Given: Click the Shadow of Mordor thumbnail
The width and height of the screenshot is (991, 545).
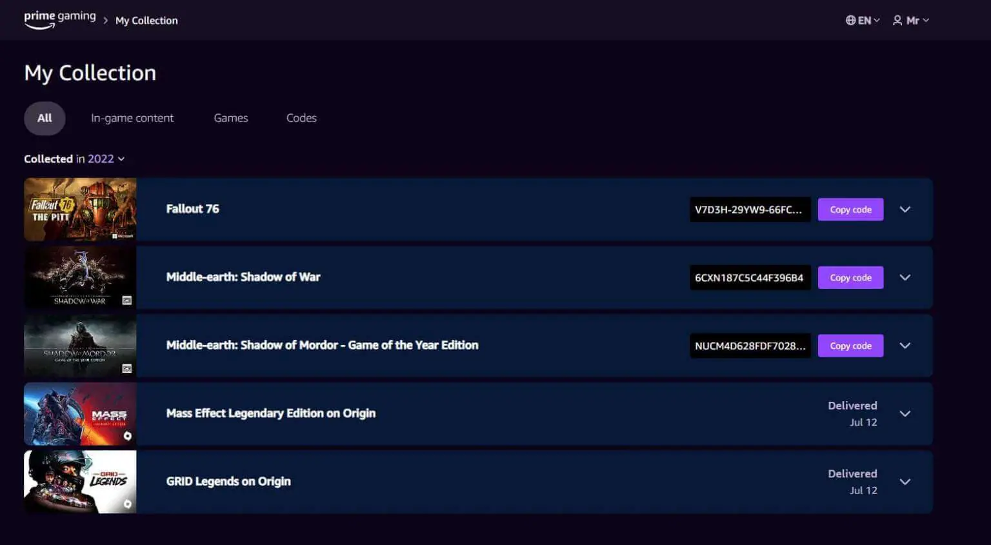Looking at the screenshot, I should pyautogui.click(x=80, y=346).
